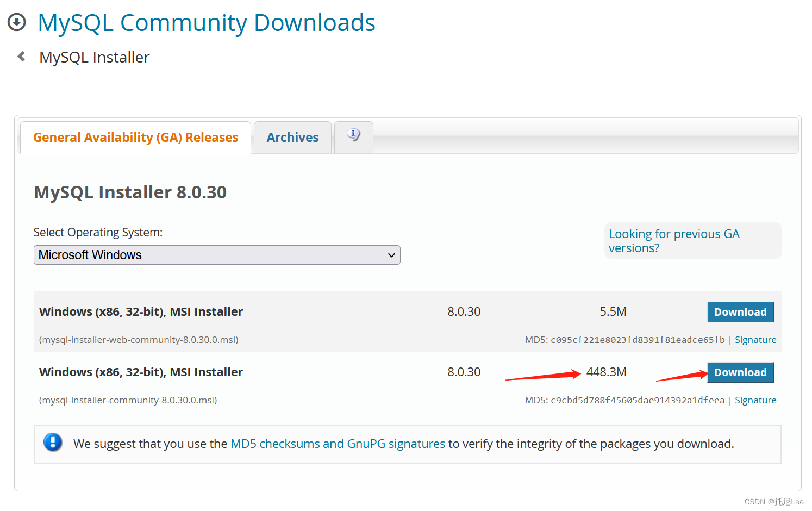Click the circled download arrow icon beside the heading
Viewport: 812px width, 511px height.
17,22
